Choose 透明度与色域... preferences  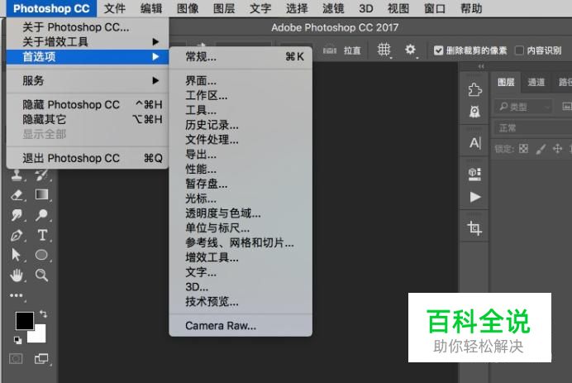pos(241,213)
